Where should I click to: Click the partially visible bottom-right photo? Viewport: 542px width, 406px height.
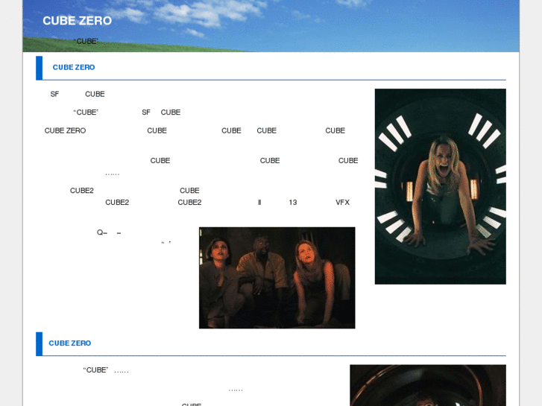[x=428, y=385]
